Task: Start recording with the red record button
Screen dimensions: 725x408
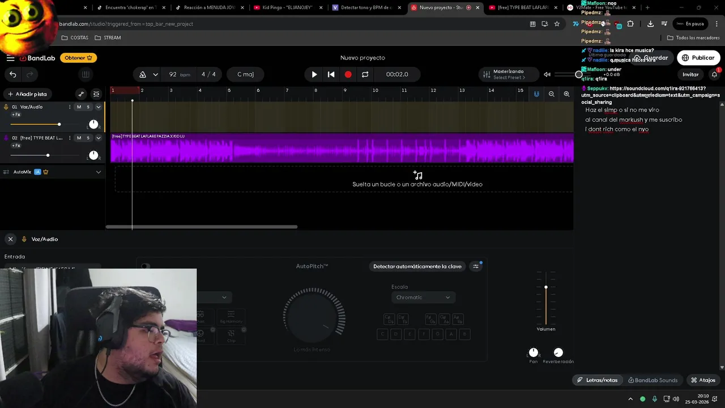Action: click(x=348, y=74)
